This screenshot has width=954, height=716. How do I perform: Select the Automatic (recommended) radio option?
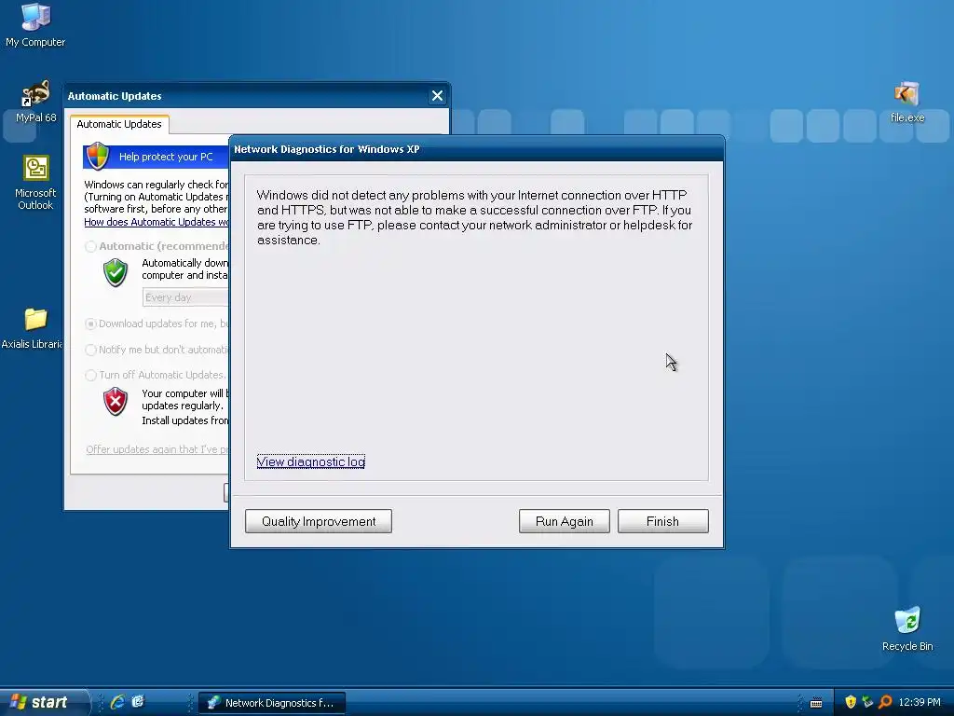(x=90, y=246)
